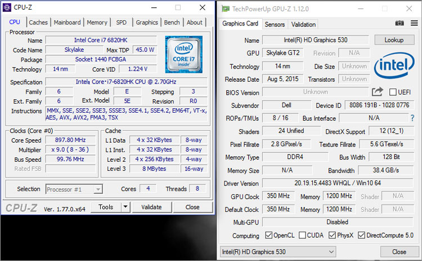Click the Core Speed value 897.80 MHz

70,140
